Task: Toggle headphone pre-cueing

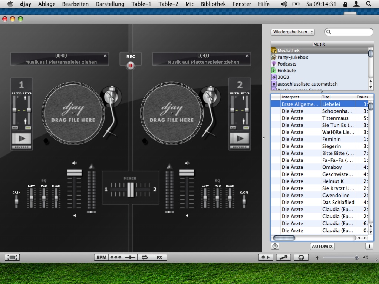Action: [x=301, y=257]
